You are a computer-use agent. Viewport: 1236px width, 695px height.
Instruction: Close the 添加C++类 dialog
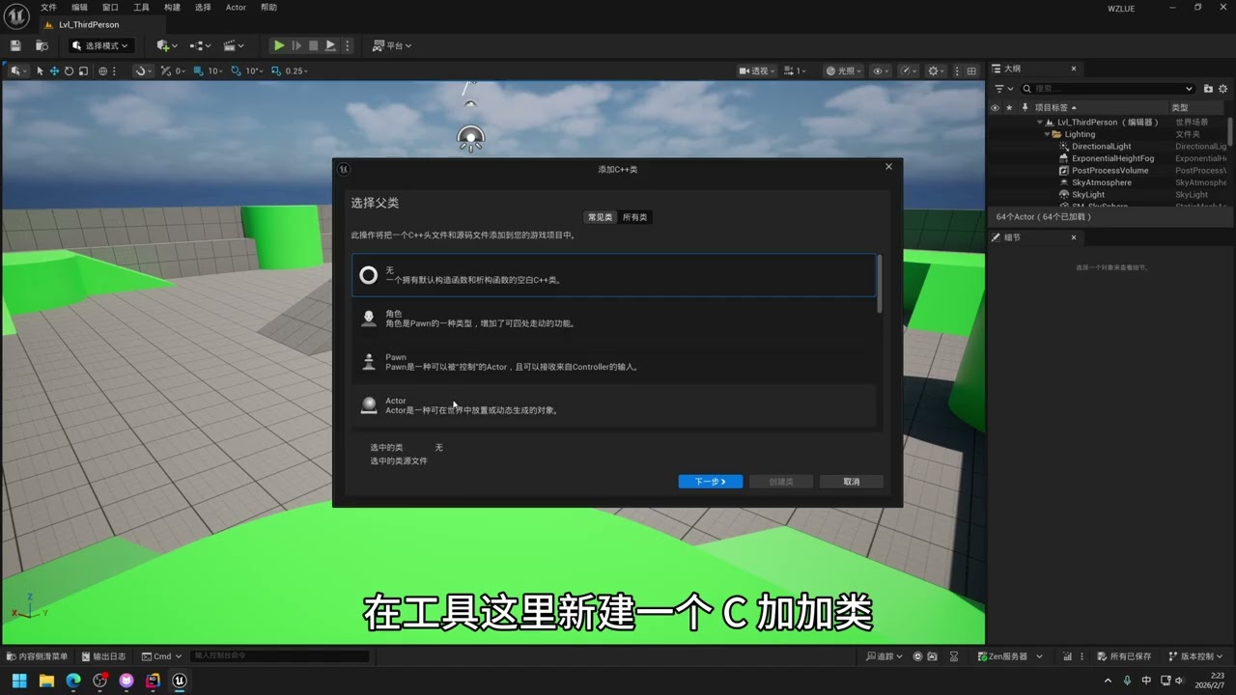(888, 167)
